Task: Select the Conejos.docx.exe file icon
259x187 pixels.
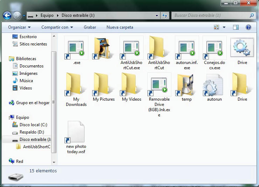Action: click(214, 48)
